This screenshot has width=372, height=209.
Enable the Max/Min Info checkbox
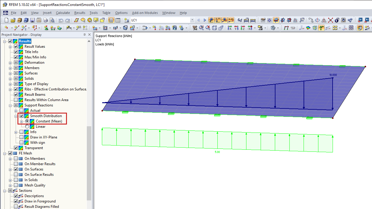[x=16, y=57]
